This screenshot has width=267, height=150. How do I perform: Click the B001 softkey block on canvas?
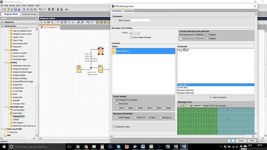click(101, 70)
